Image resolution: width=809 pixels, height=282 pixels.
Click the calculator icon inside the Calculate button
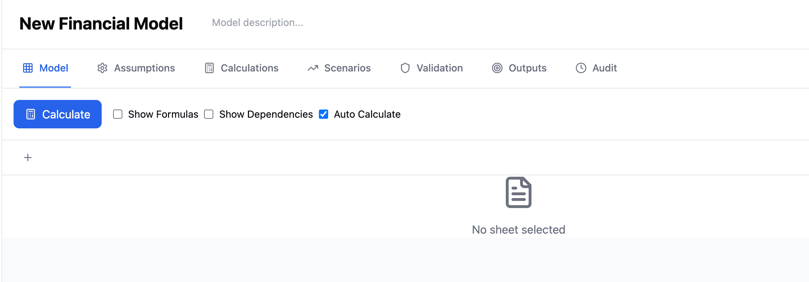pyautogui.click(x=31, y=114)
